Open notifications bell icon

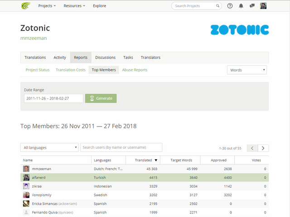point(241,6)
